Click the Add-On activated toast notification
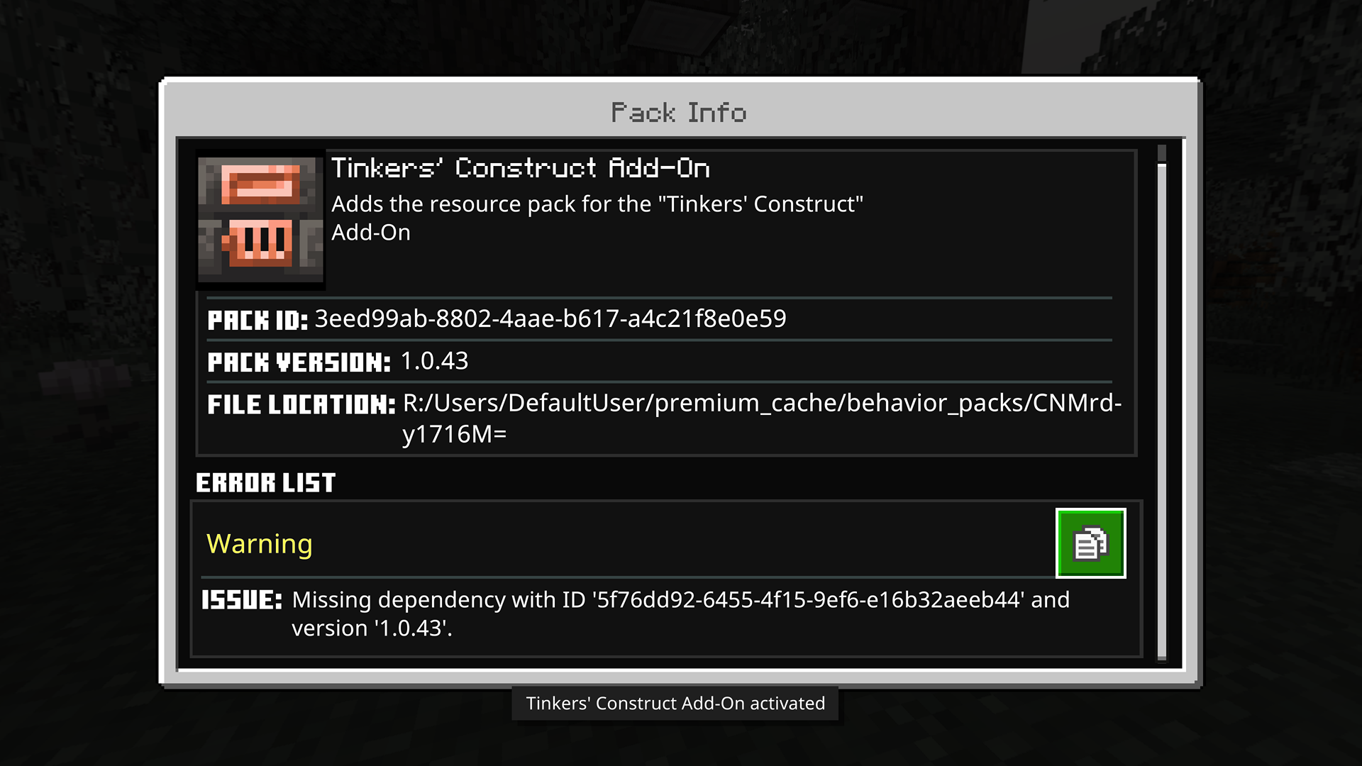 (675, 704)
